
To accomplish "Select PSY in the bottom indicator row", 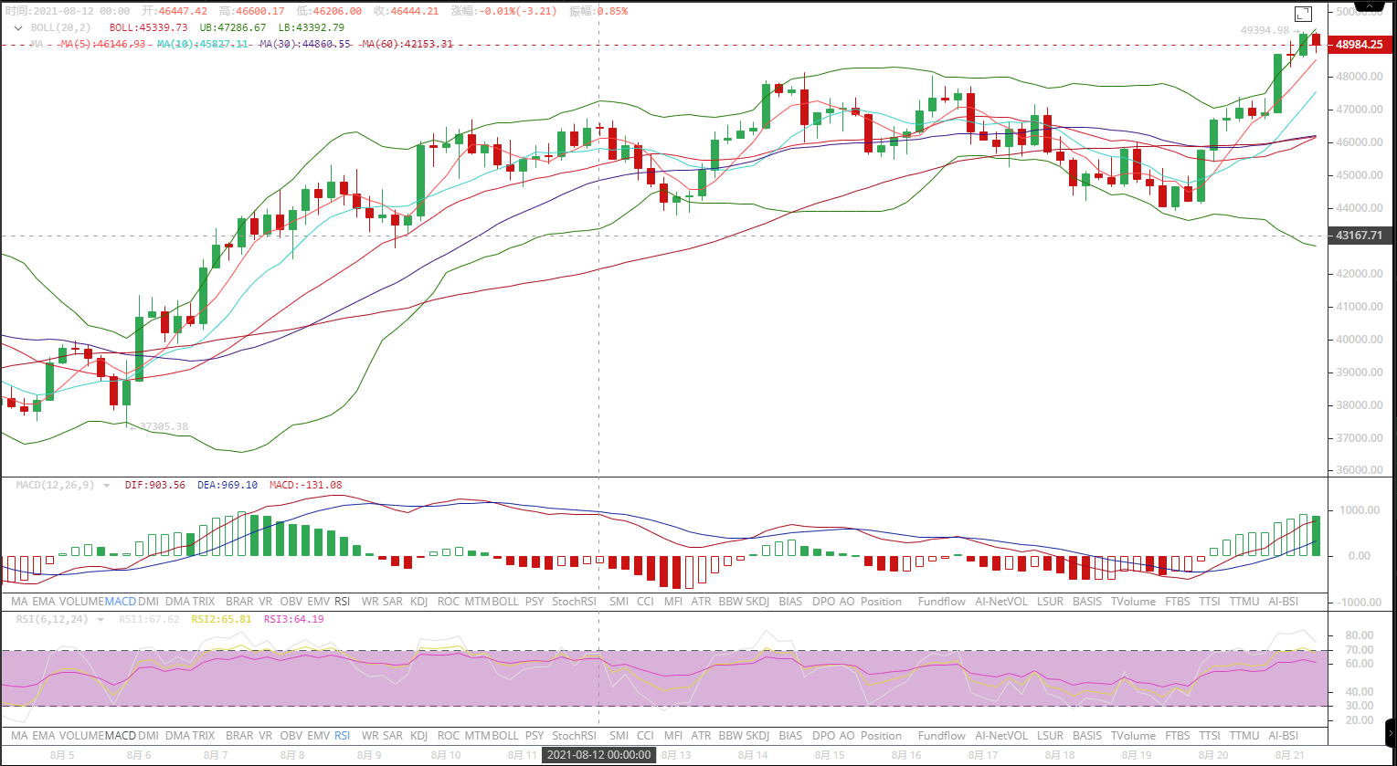I will pyautogui.click(x=534, y=736).
